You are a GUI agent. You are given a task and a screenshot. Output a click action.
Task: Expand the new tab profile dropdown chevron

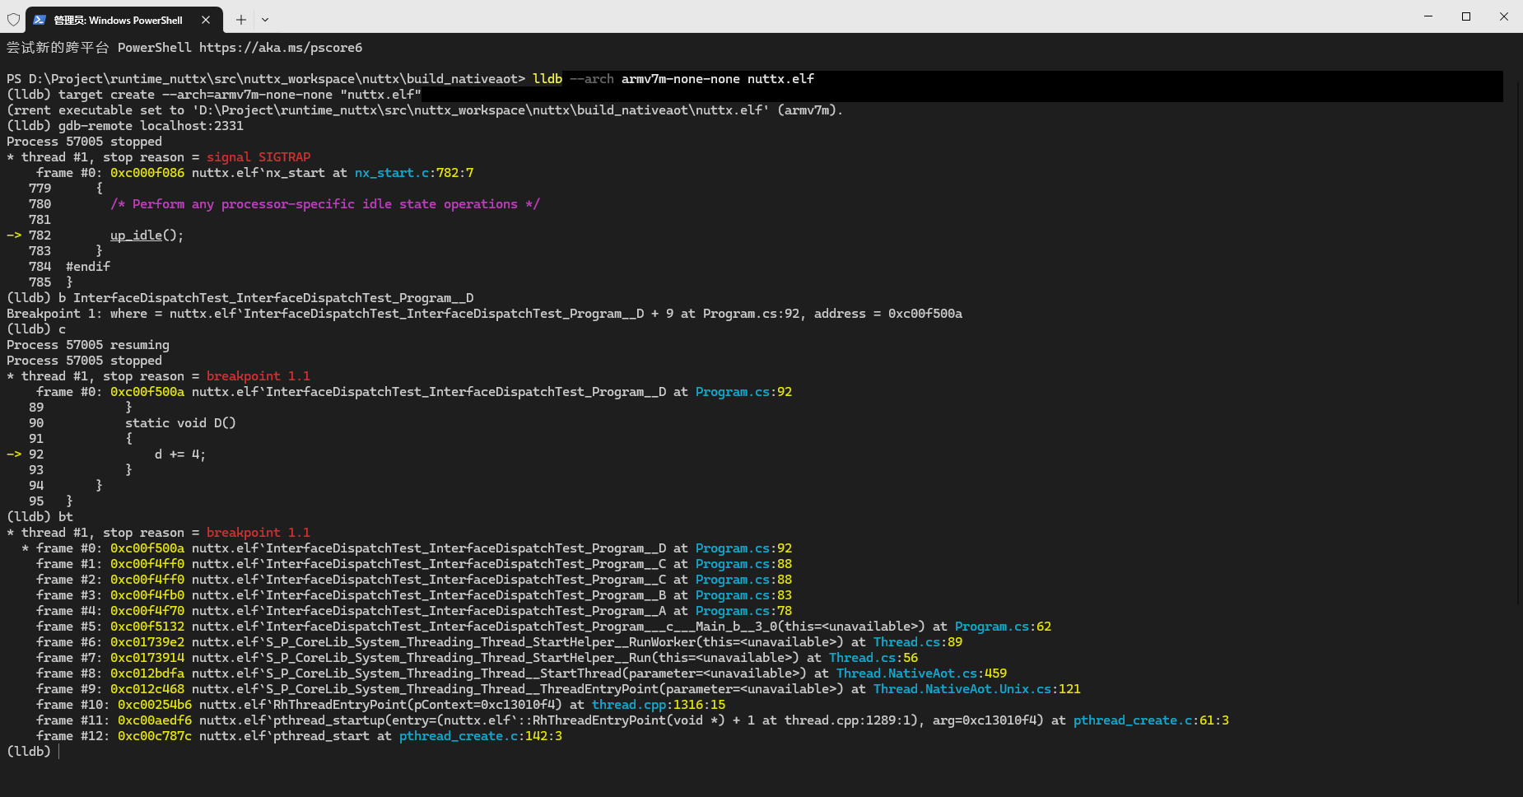(265, 20)
